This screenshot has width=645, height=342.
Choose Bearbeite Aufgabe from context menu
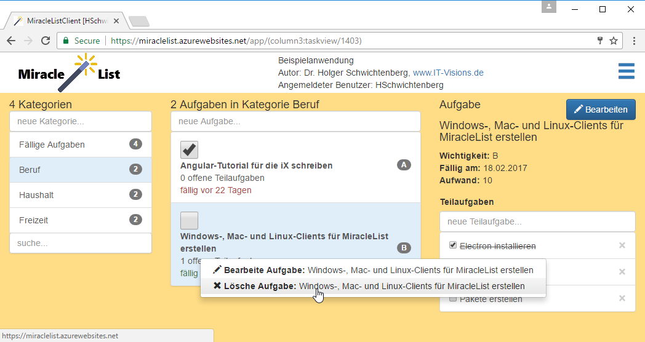(373, 270)
